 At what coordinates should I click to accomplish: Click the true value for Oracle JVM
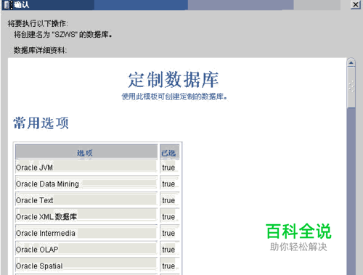tap(168, 168)
